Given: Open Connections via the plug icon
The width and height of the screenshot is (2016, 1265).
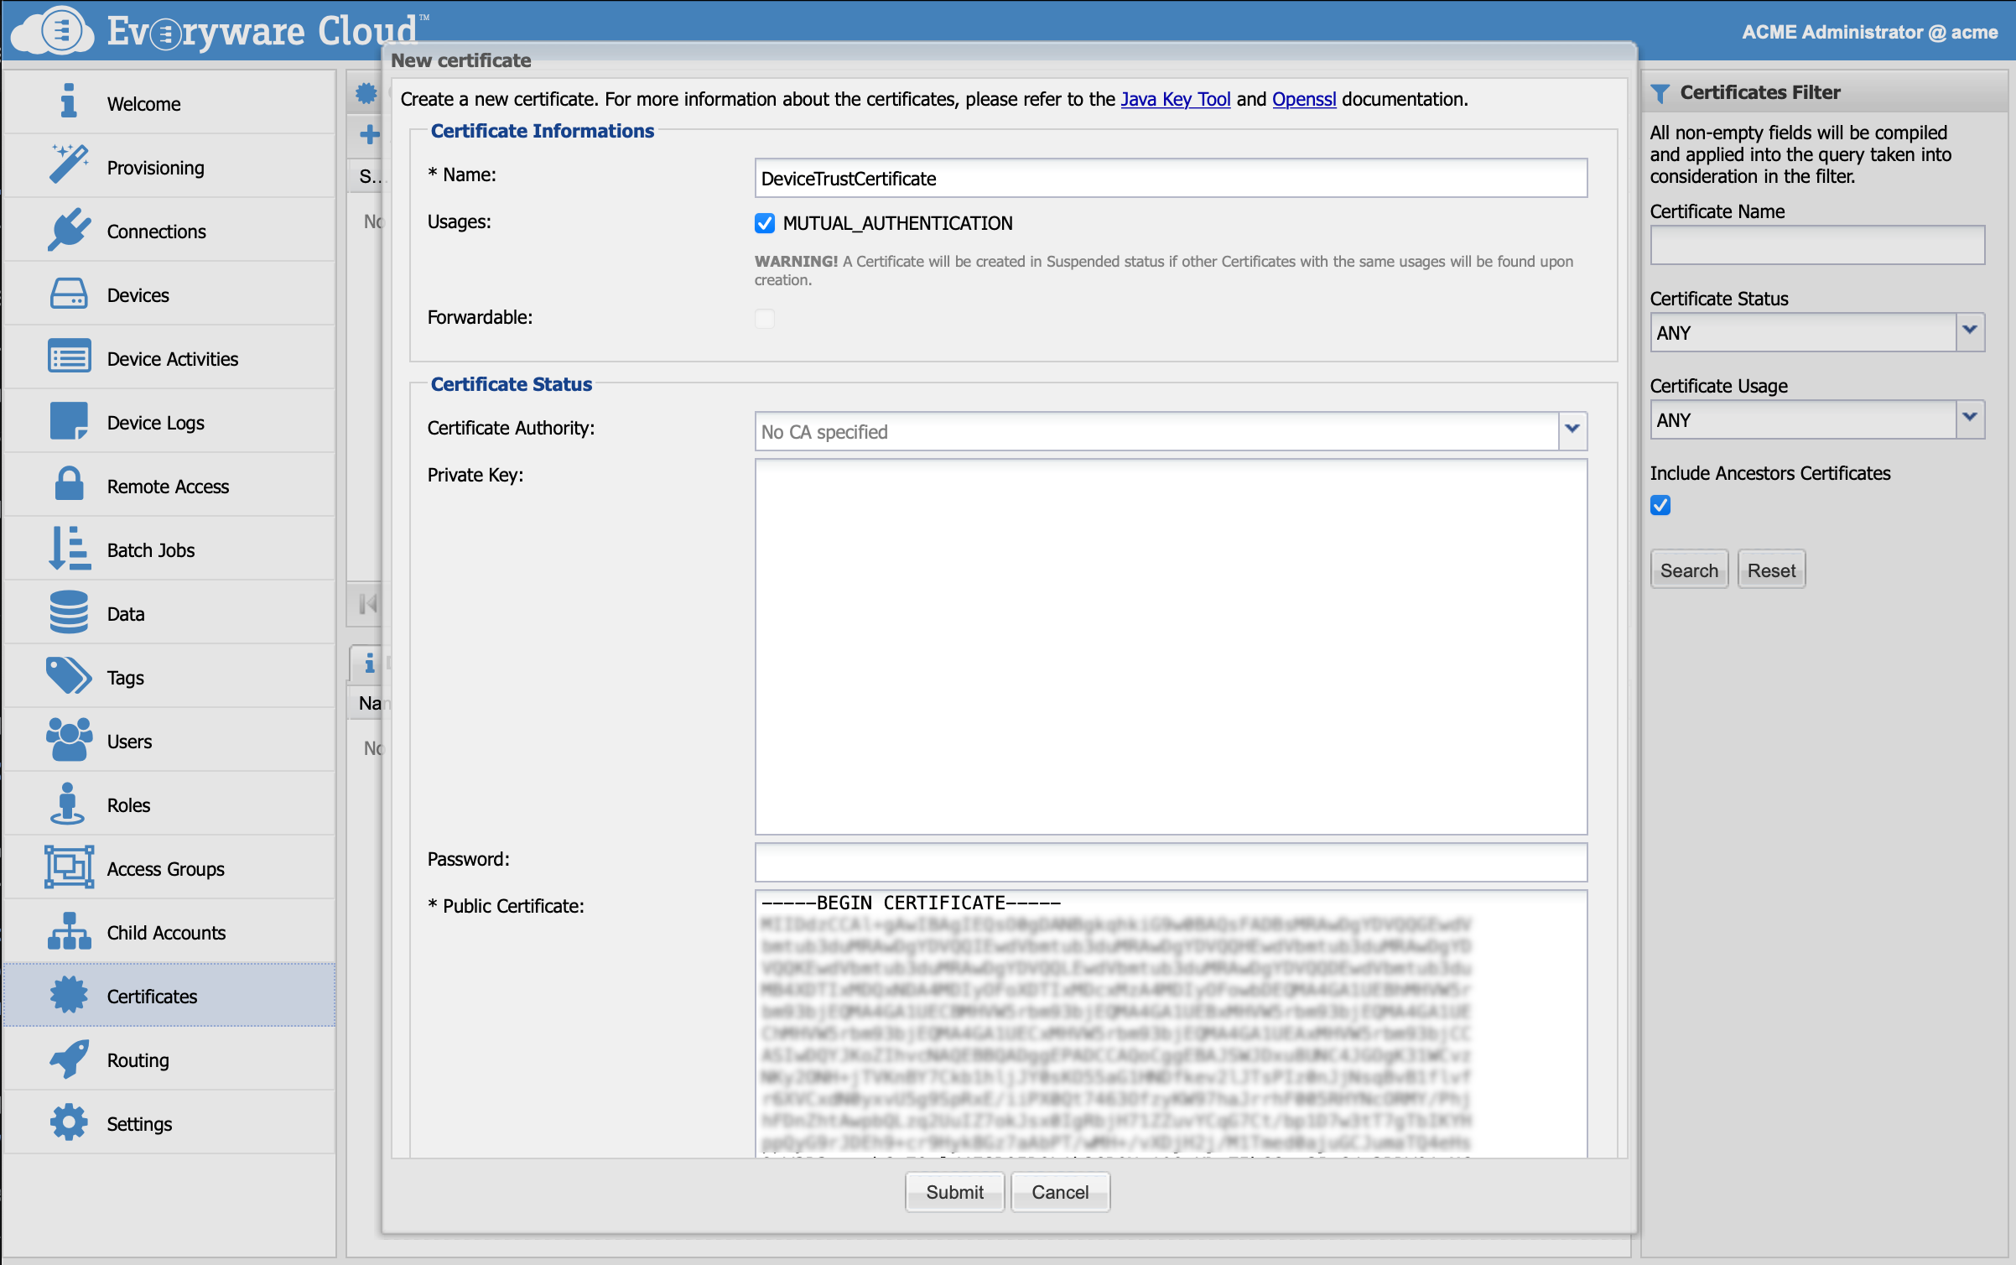Looking at the screenshot, I should click(x=69, y=229).
